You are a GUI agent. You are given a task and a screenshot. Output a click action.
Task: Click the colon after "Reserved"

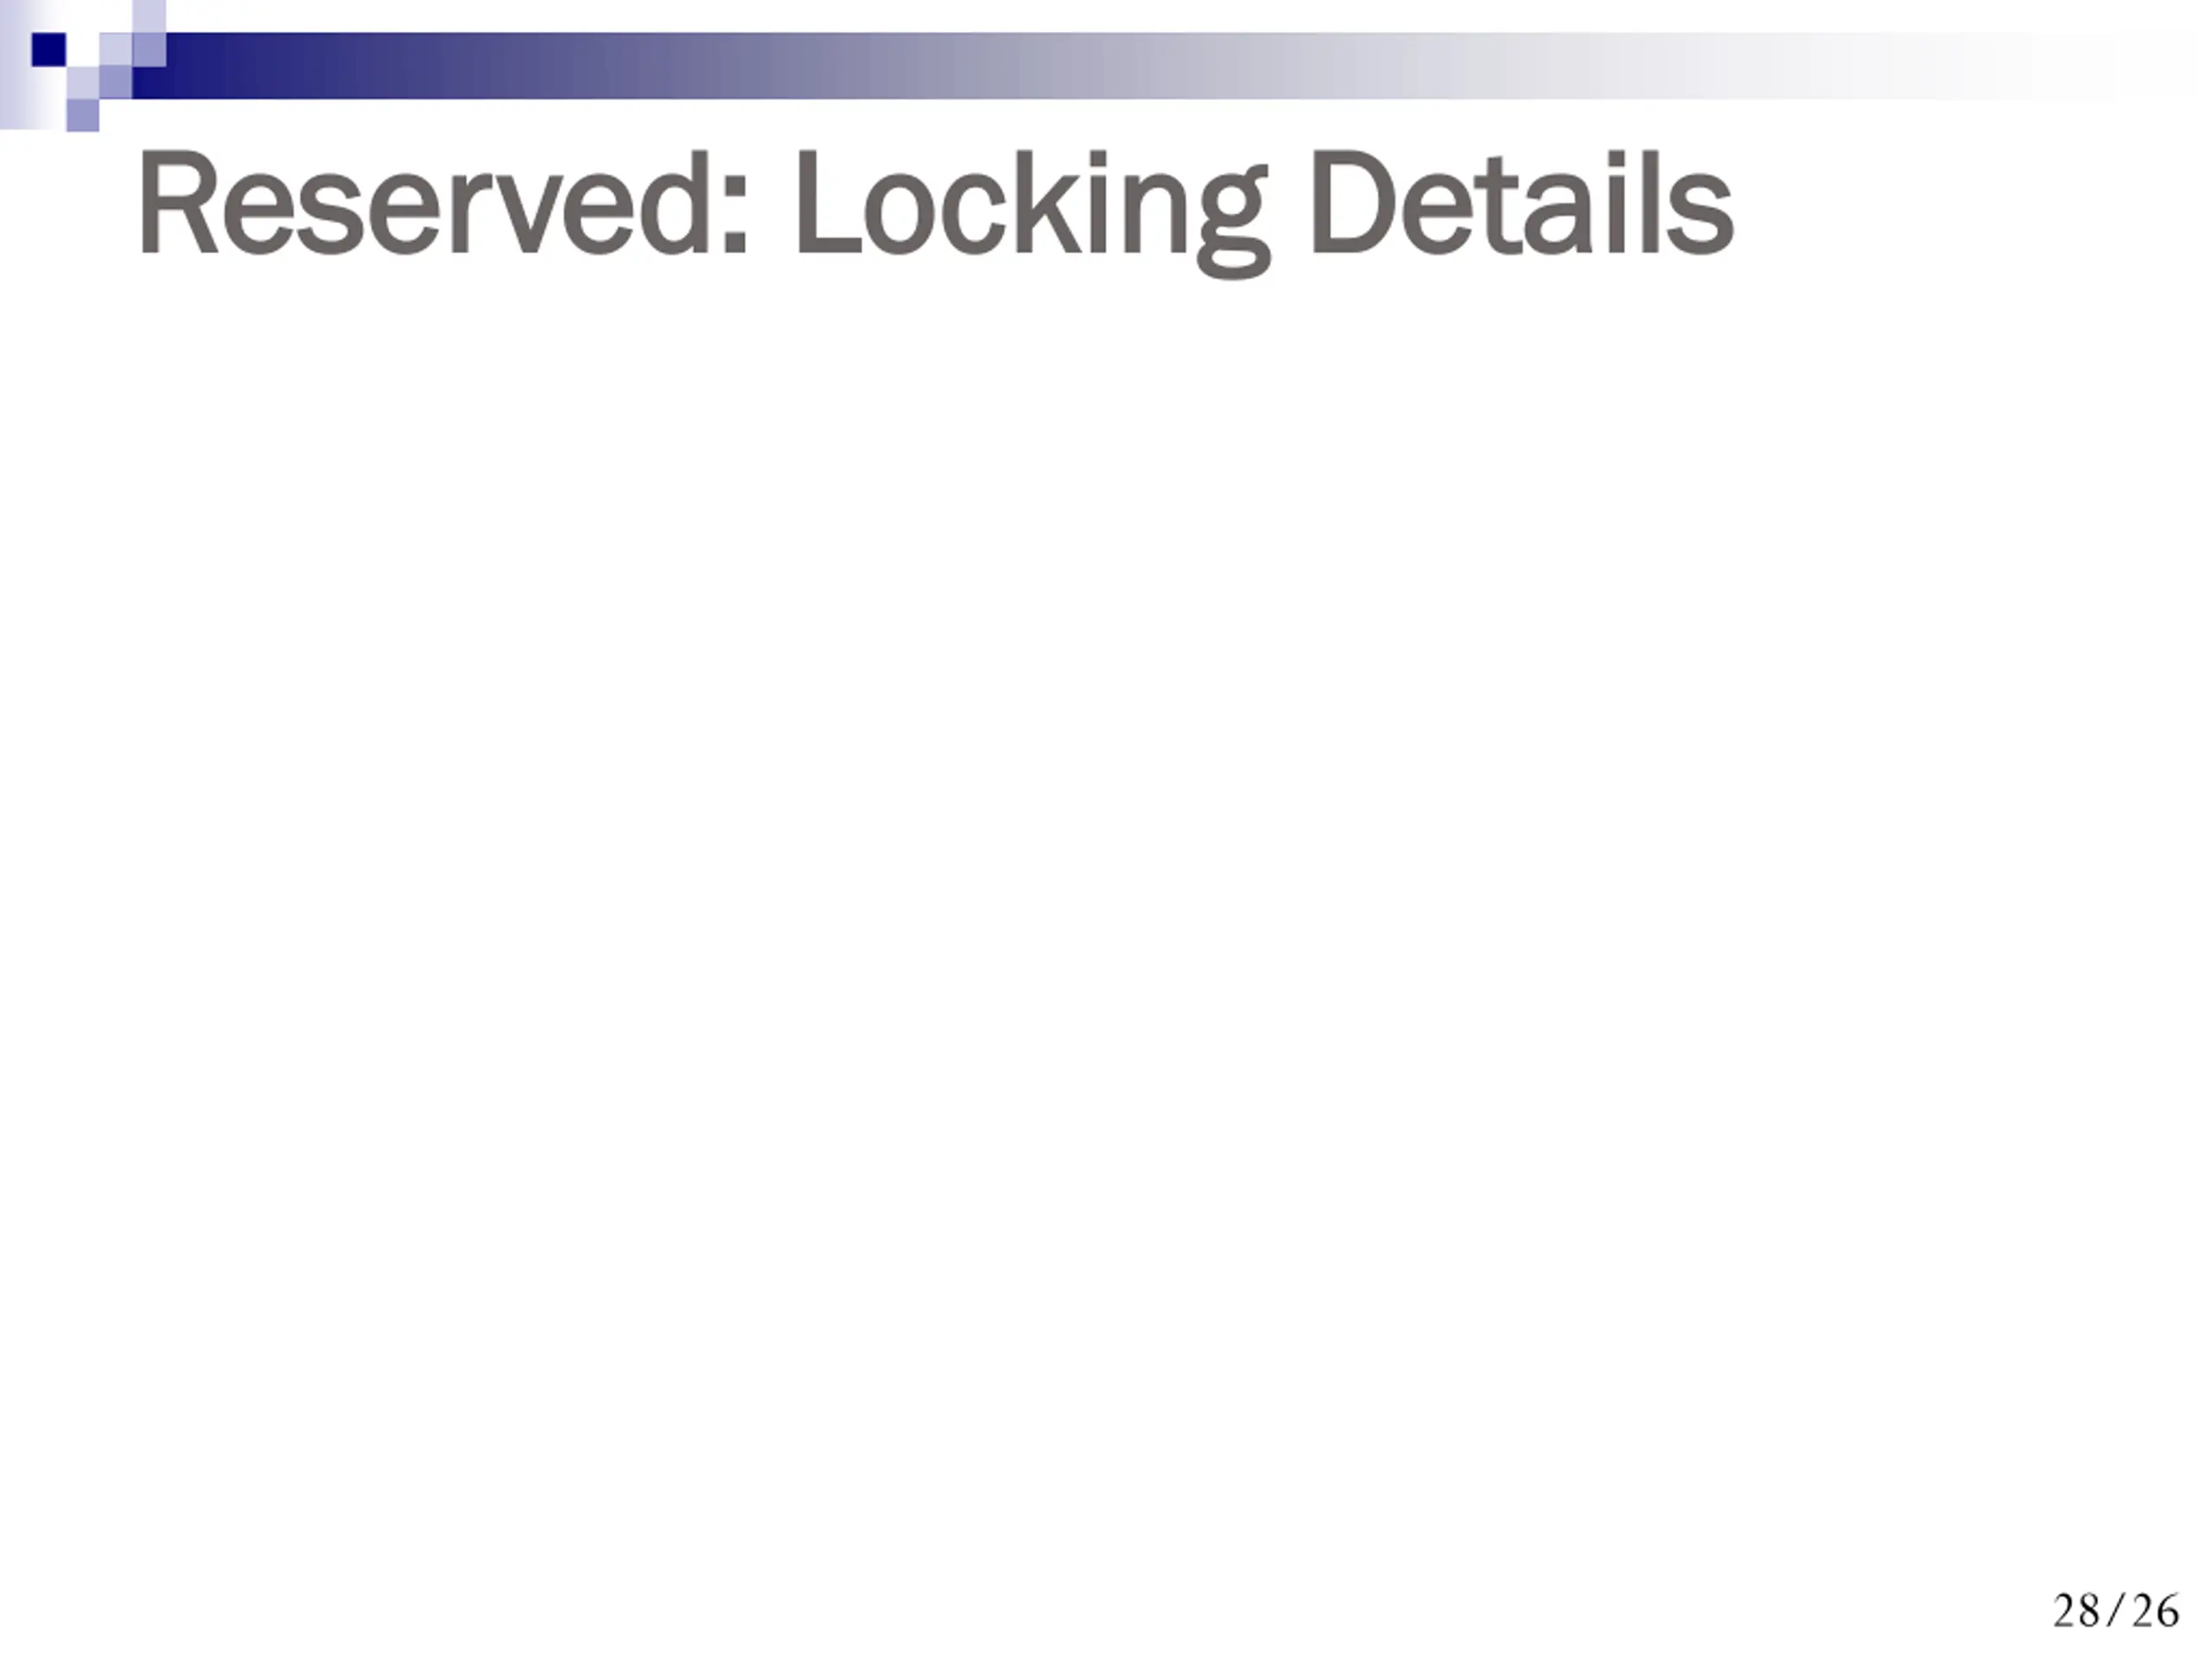pyautogui.click(x=734, y=217)
